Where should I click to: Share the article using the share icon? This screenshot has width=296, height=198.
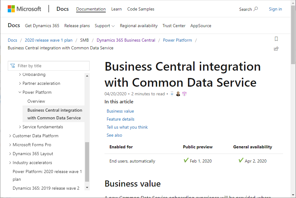pyautogui.click(x=276, y=48)
